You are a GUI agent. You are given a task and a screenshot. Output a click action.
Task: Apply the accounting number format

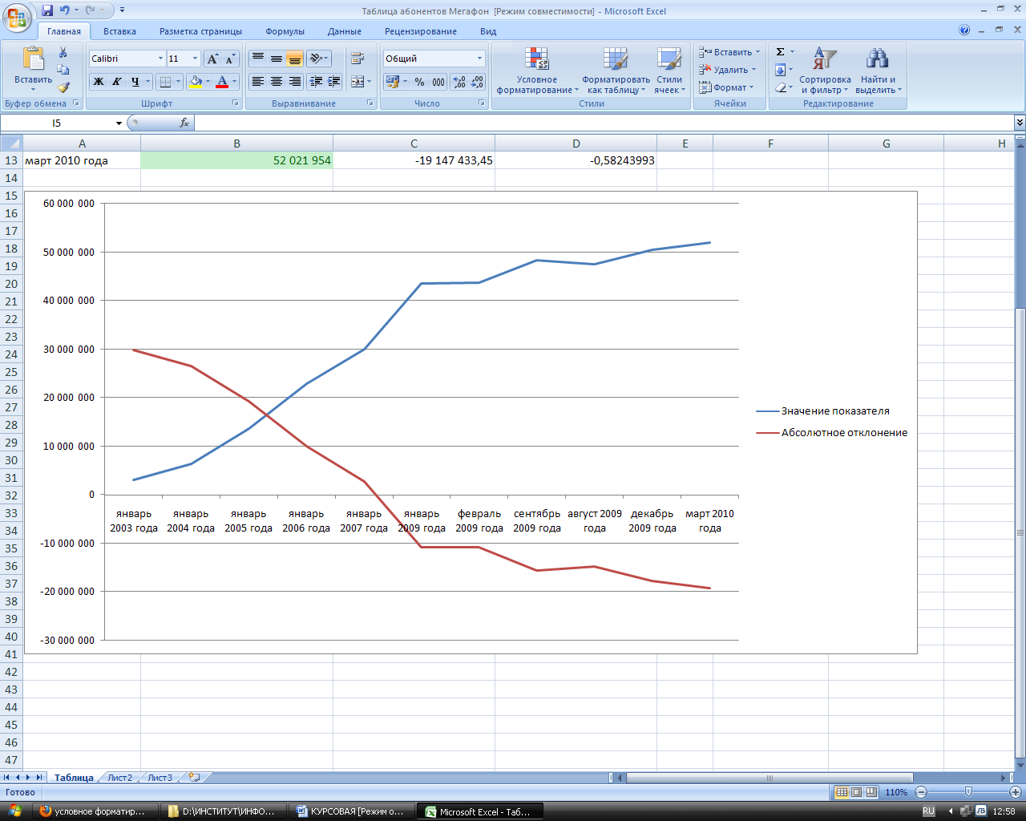click(x=392, y=82)
